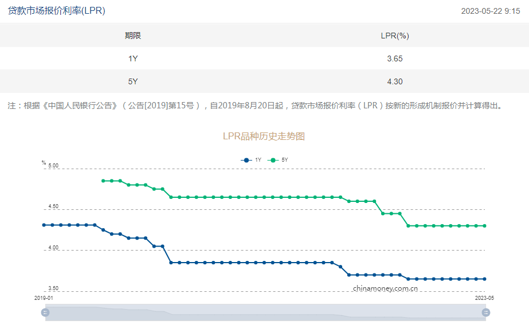Viewport: 529px width, 336px height.
Task: Click the 贷款市场报价利率(LPR) page title
Action: click(x=56, y=10)
